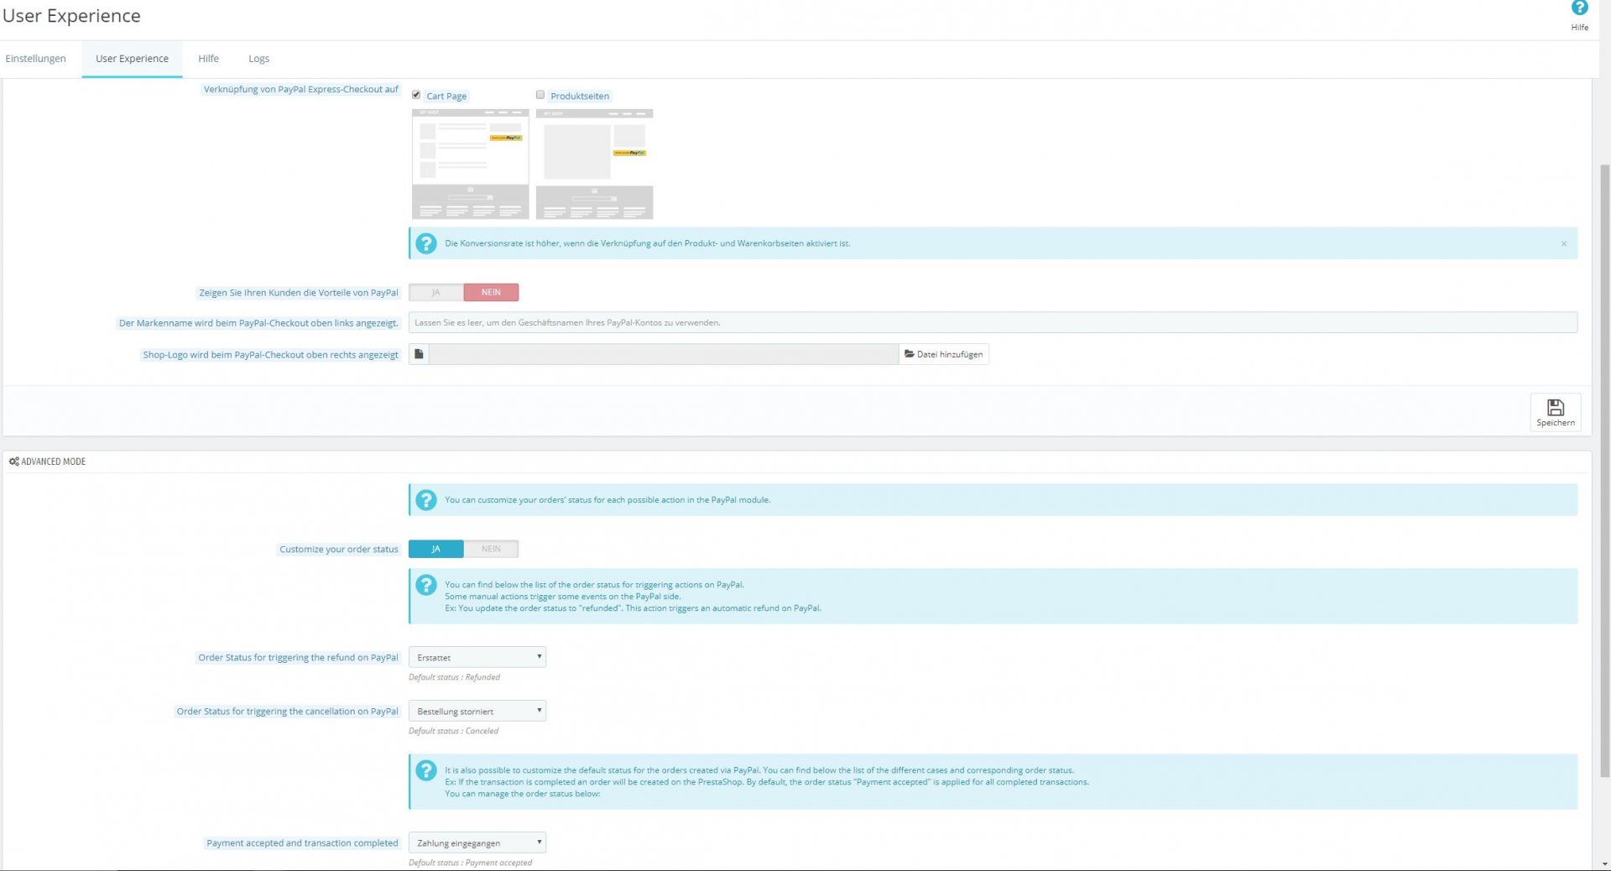Click the Markenname text input field

tap(993, 322)
